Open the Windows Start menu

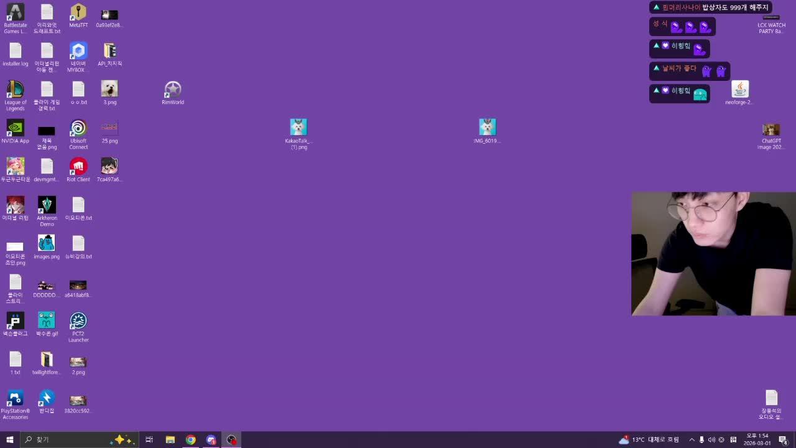pyautogui.click(x=10, y=440)
